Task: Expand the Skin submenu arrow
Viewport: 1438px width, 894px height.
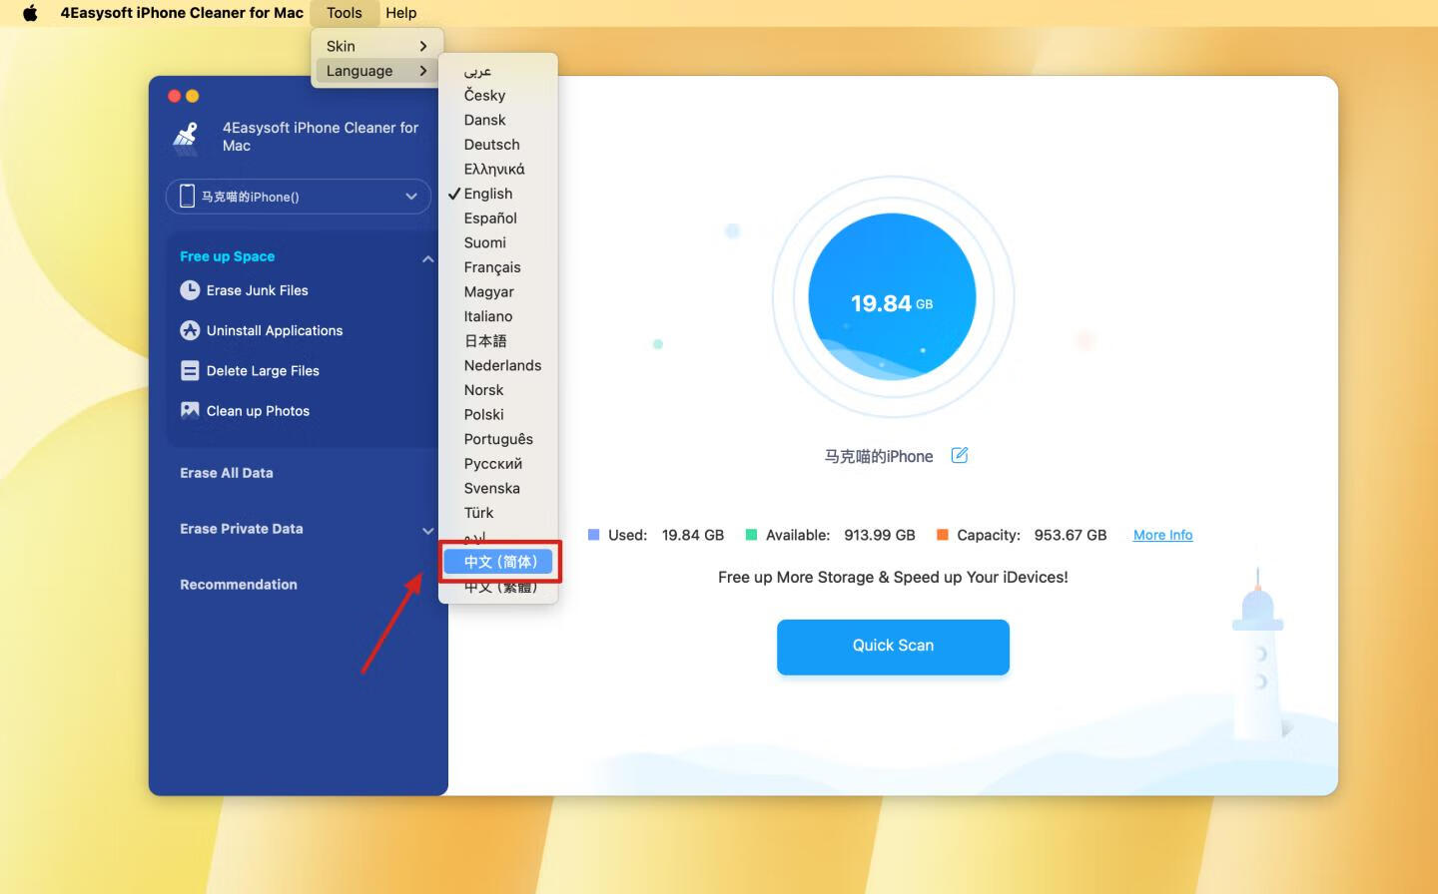Action: (423, 46)
